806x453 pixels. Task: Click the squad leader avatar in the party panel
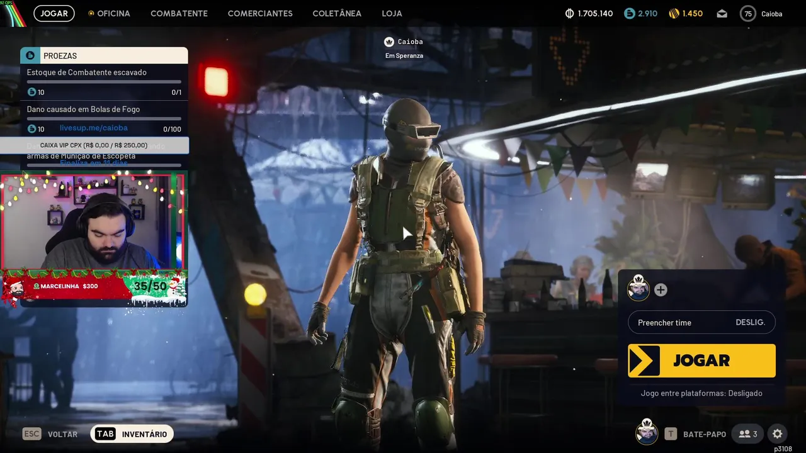click(x=638, y=289)
